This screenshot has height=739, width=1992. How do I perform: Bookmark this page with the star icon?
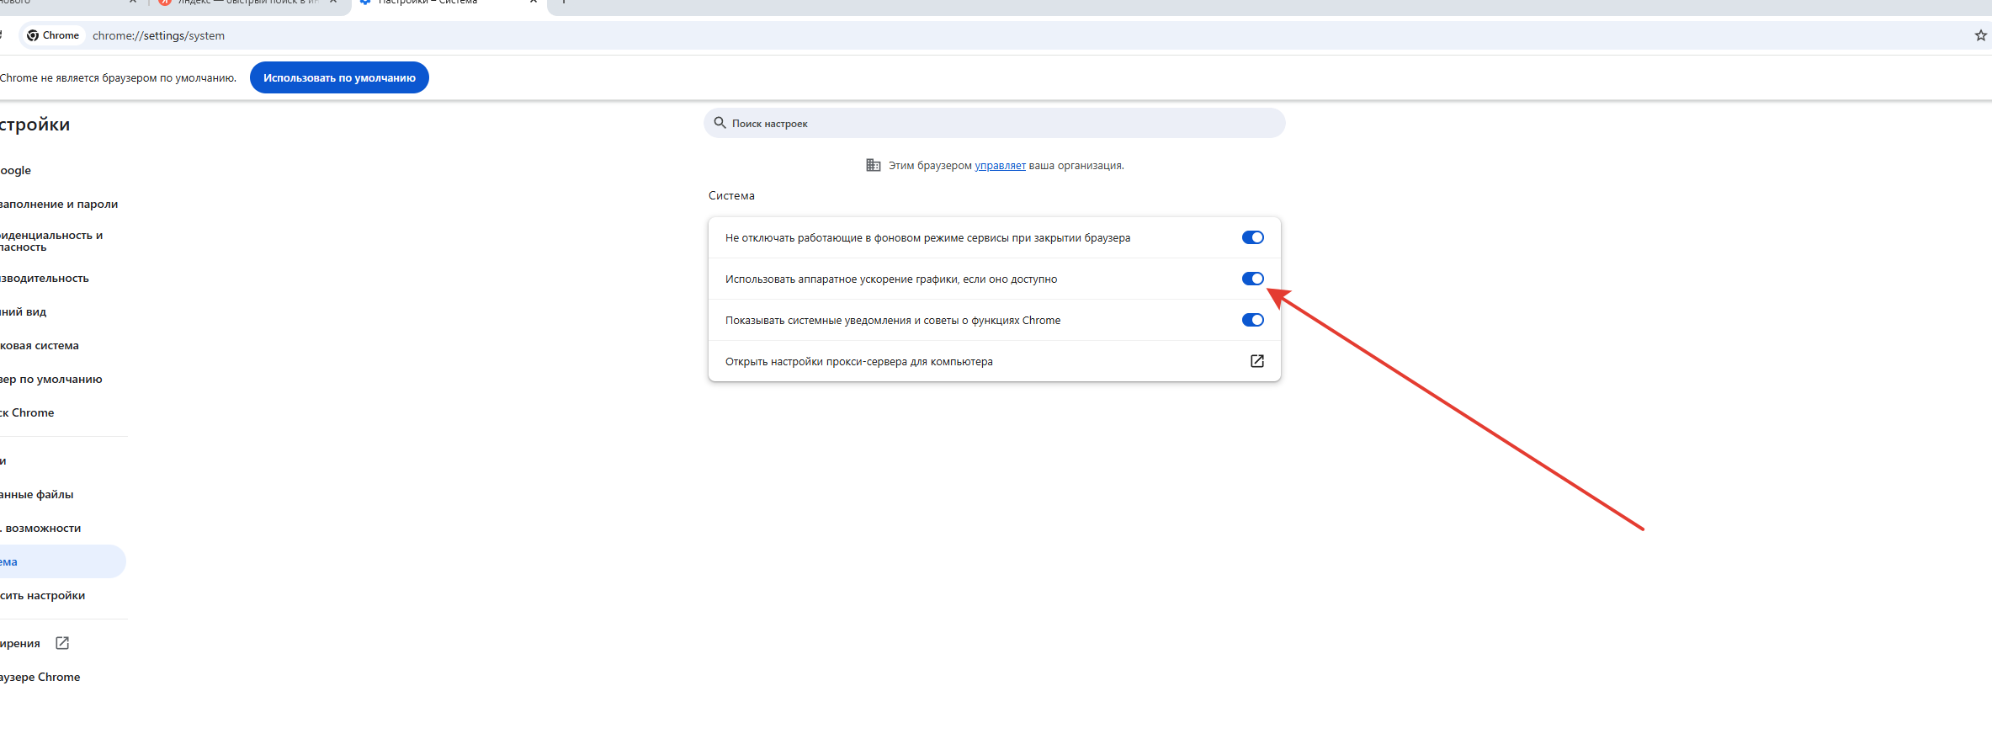coord(1980,35)
